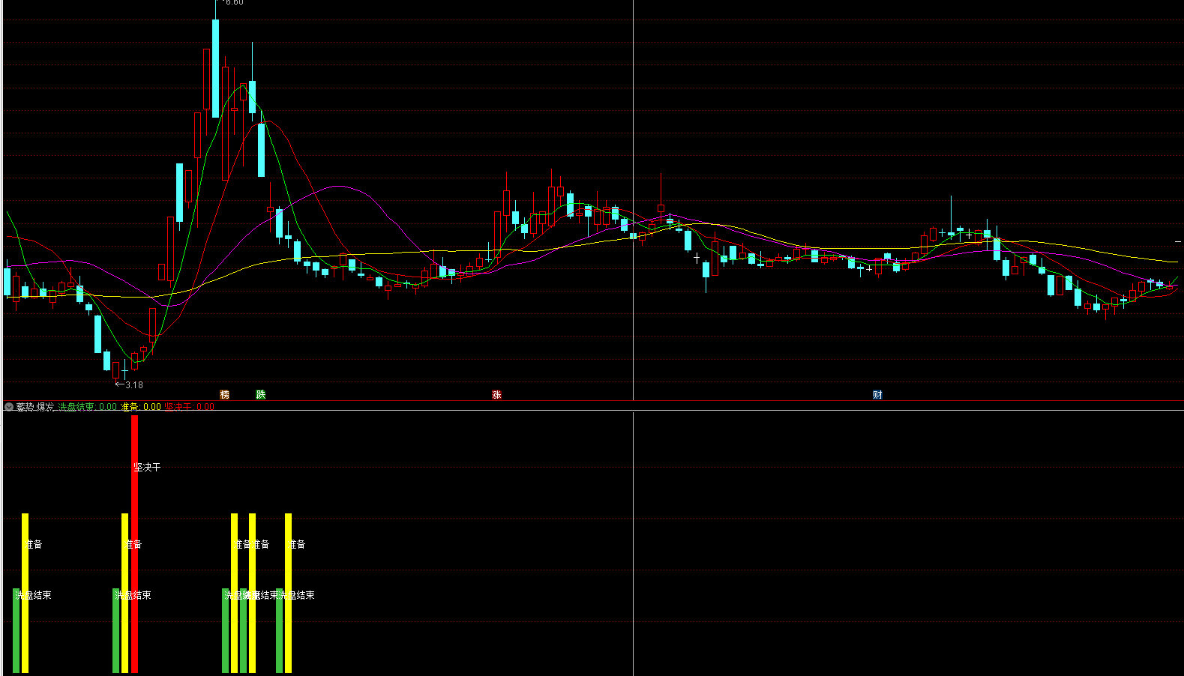Click the tallest cyan candlestick at the peak
This screenshot has height=676, width=1184.
point(216,68)
